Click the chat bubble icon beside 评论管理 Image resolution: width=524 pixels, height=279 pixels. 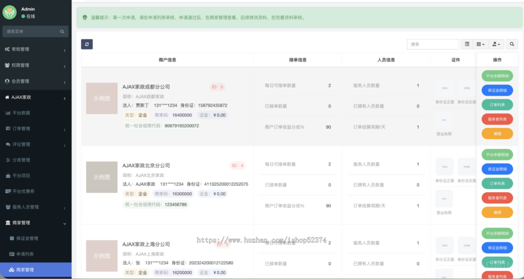pos(8,144)
